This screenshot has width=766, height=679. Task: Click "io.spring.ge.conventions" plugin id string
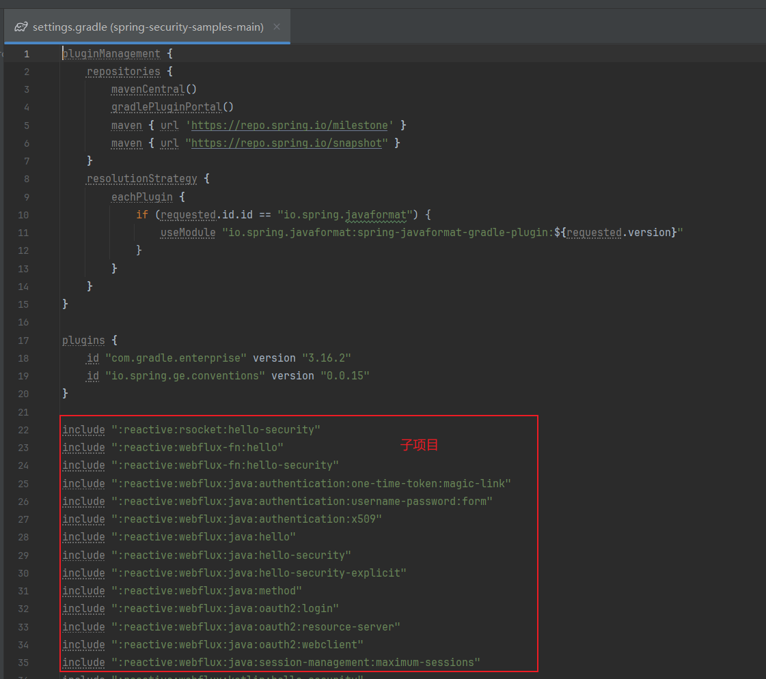pyautogui.click(x=185, y=375)
